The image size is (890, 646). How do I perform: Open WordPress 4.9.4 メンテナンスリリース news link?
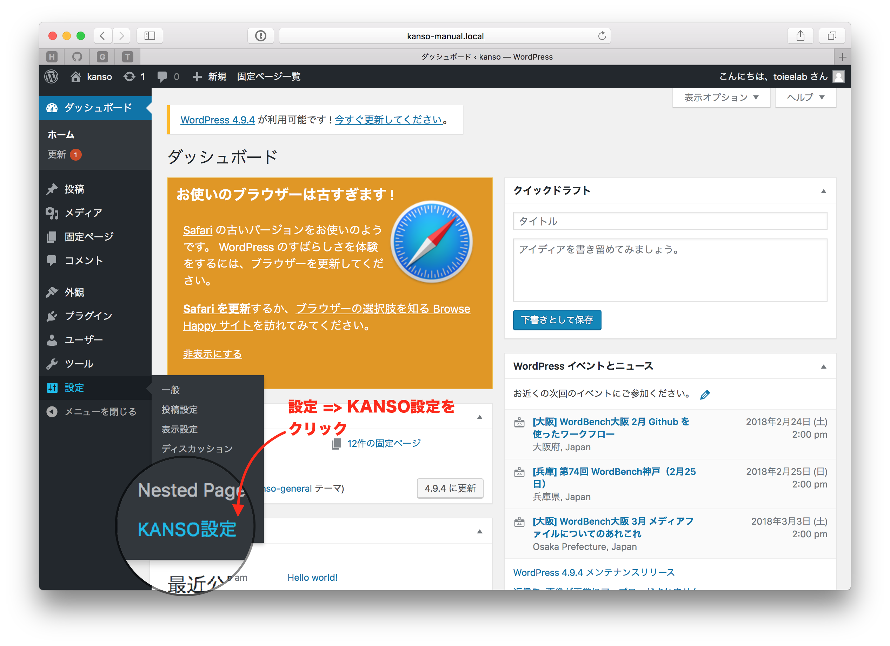(594, 573)
